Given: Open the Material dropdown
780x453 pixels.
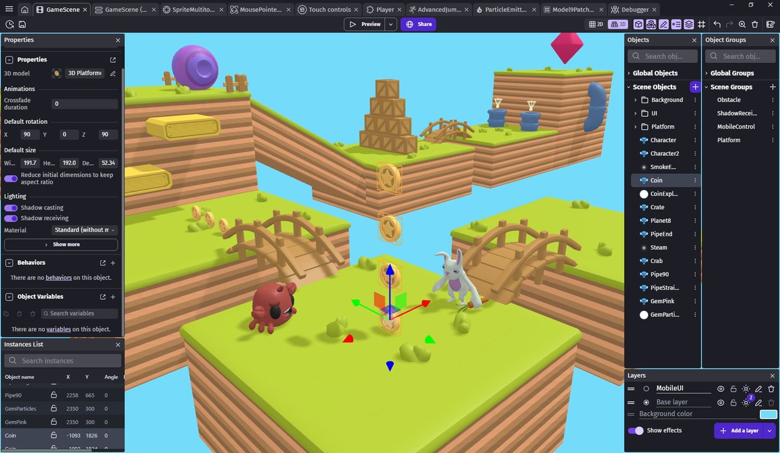Looking at the screenshot, I should point(84,230).
